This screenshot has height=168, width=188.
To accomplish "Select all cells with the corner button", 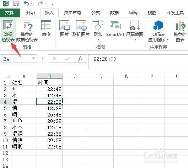I will (6, 76).
